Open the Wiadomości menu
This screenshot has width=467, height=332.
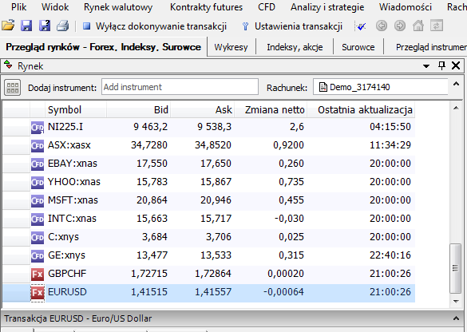(x=406, y=7)
